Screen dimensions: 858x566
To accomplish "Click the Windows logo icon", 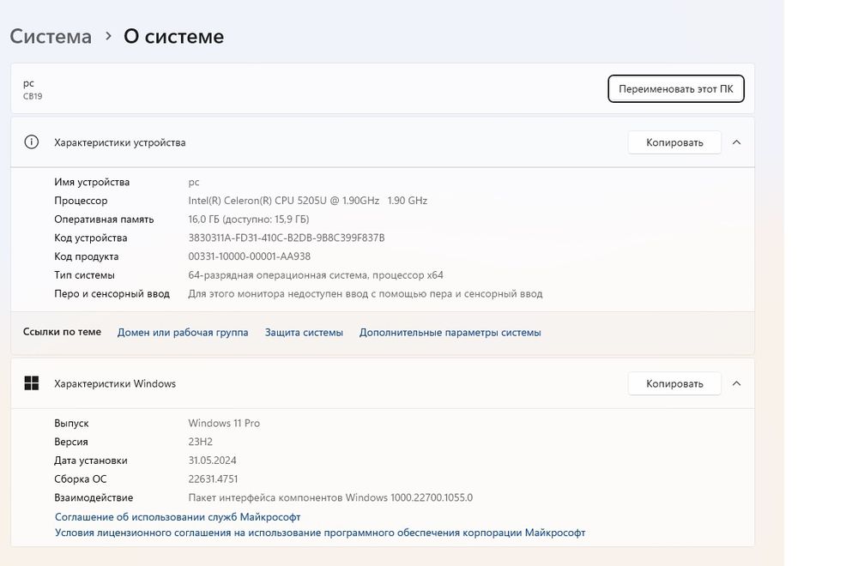I will 32,383.
